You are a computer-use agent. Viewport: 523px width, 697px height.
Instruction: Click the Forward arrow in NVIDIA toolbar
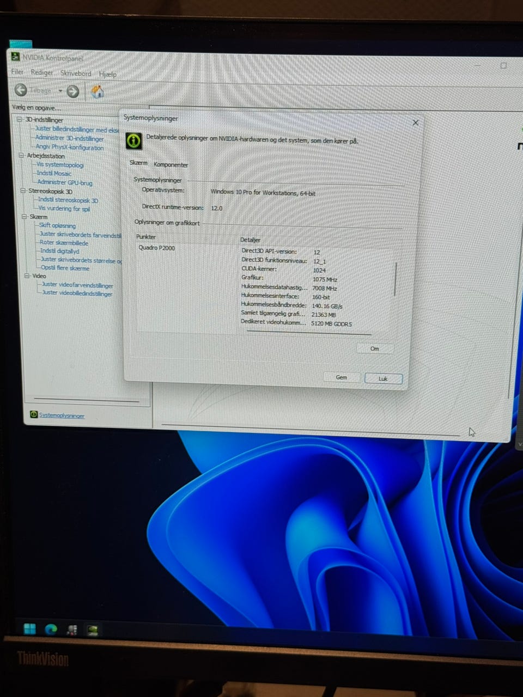(72, 91)
